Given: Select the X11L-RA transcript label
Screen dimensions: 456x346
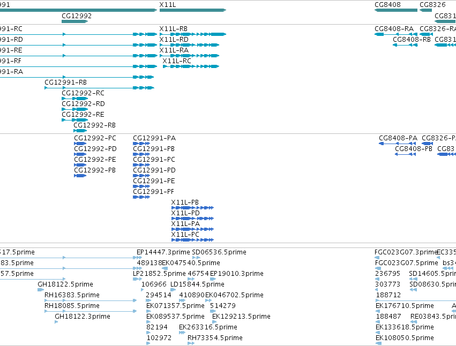Looking at the screenshot, I should tap(174, 50).
